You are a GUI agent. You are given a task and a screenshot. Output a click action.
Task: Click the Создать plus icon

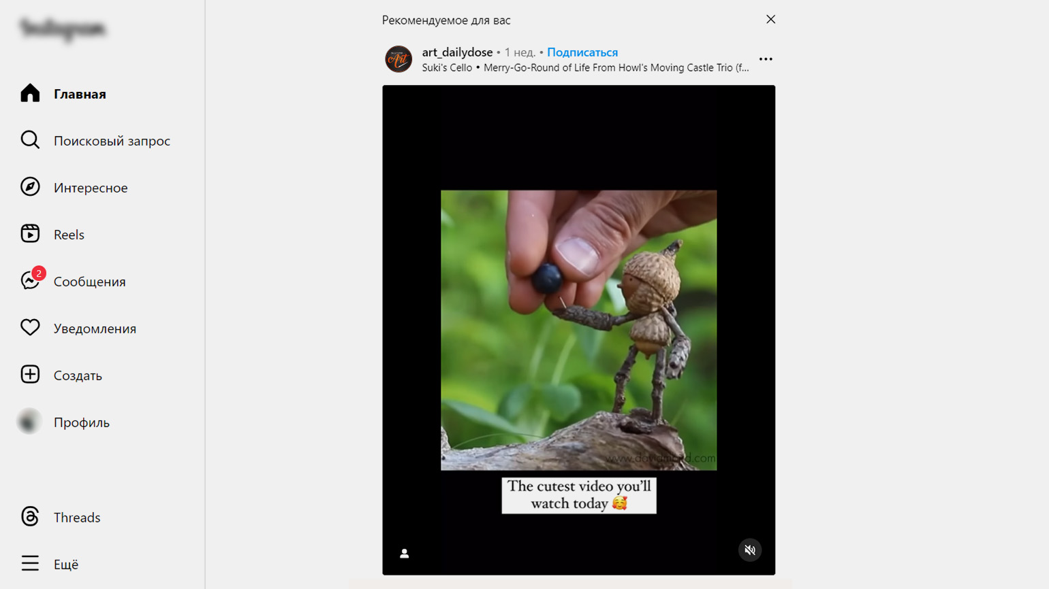click(30, 375)
